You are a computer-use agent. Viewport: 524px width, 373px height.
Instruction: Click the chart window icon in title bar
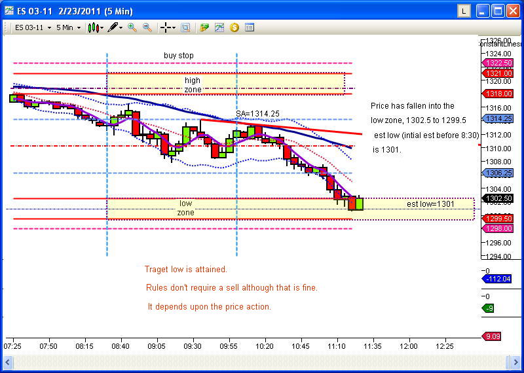point(9,11)
